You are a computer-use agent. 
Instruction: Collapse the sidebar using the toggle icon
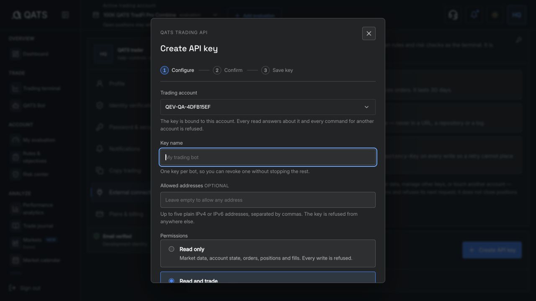coord(65,15)
